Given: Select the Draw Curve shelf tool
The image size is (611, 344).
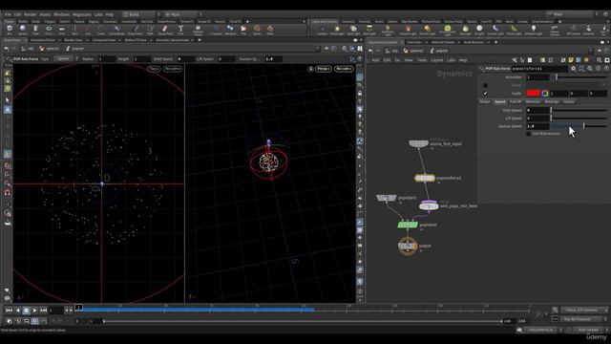Looking at the screenshot, I should [x=136, y=30].
